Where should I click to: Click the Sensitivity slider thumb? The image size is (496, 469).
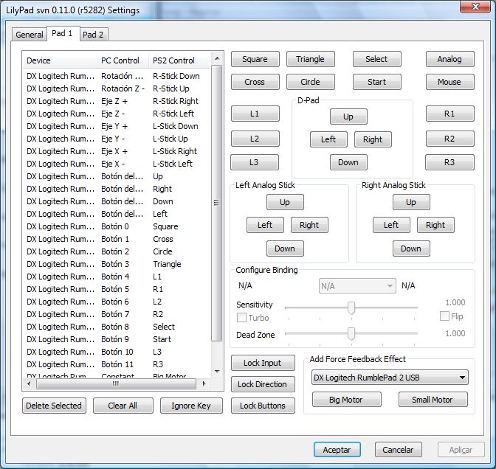coord(351,308)
